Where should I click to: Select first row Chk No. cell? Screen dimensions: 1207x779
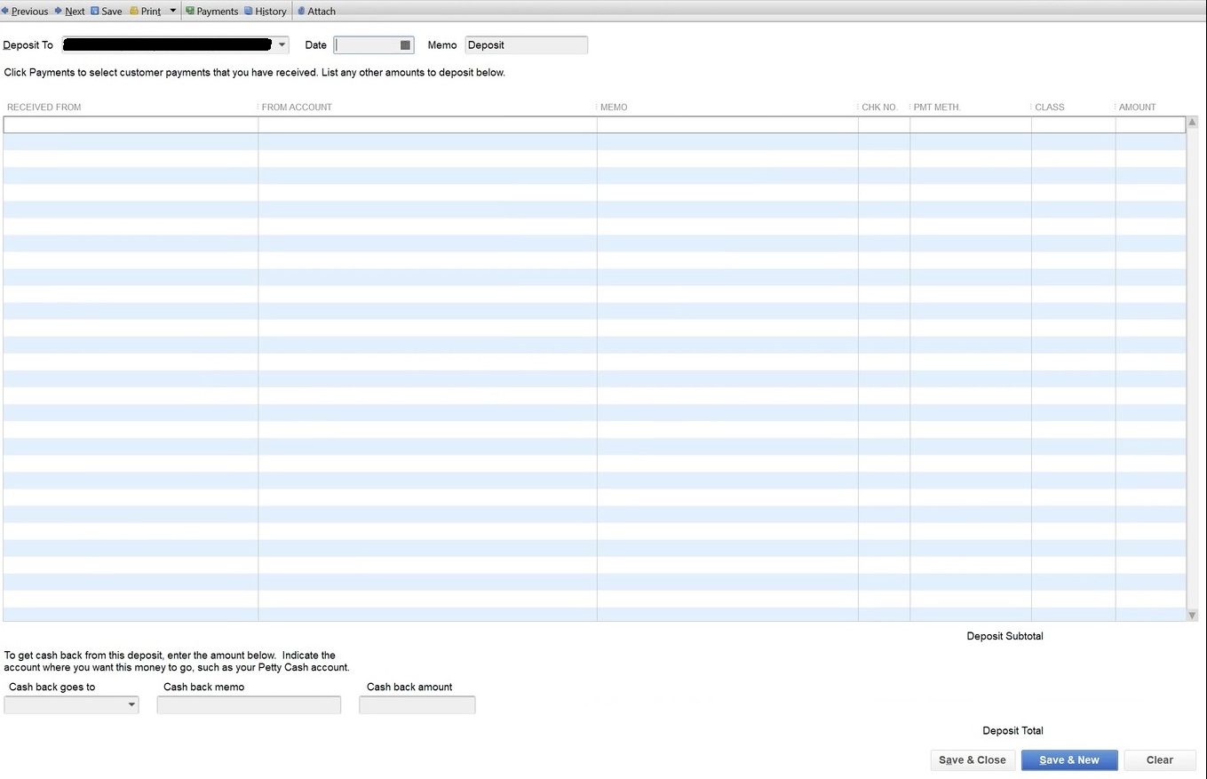pos(884,125)
